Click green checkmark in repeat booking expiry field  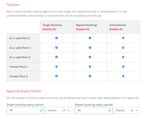(x=109, y=110)
